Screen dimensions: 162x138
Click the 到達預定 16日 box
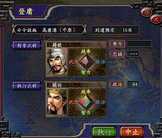[x=116, y=30]
